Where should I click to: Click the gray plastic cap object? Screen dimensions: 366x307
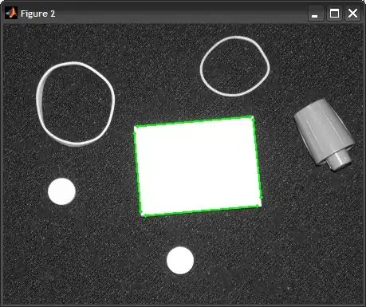325,134
